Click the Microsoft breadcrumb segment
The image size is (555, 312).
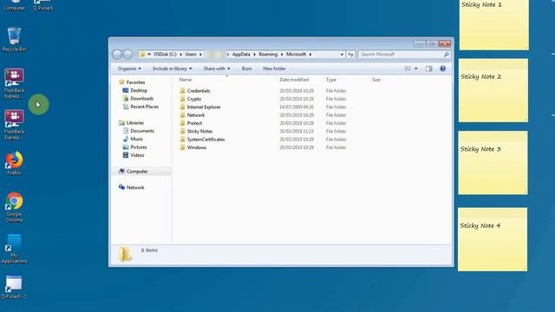tap(297, 55)
